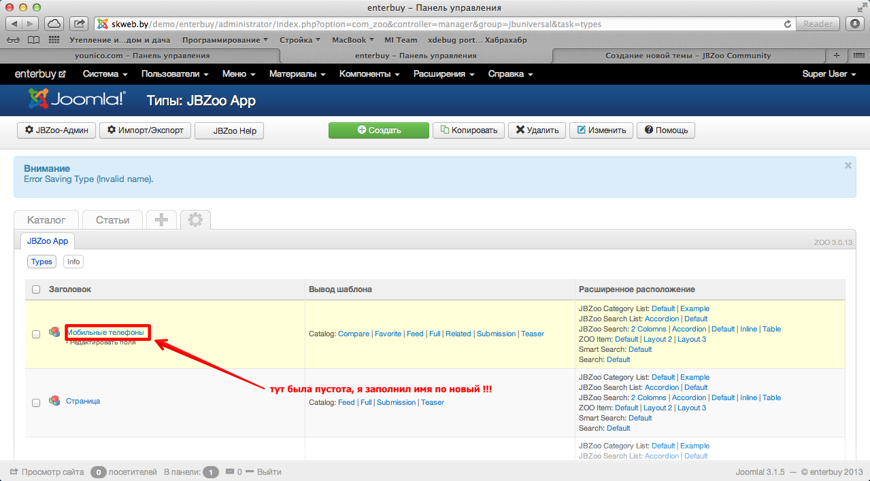Open the Top Sites grid icon
This screenshot has width=870, height=481.
click(54, 40)
